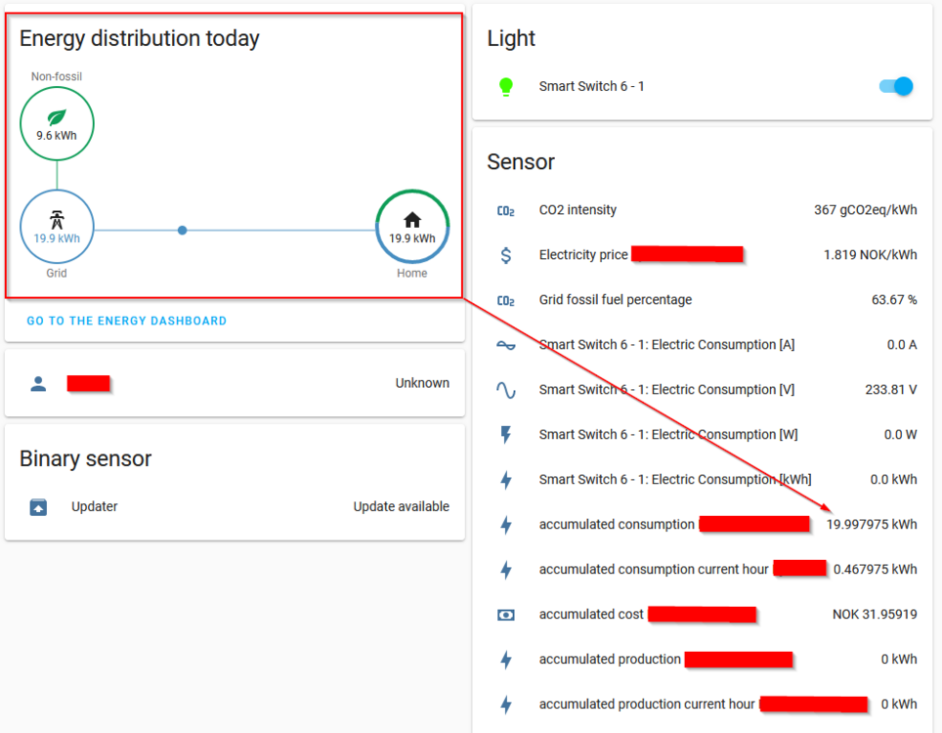Click the dollar sign Electricity price icon
Screen dimensions: 942x733
(x=505, y=255)
